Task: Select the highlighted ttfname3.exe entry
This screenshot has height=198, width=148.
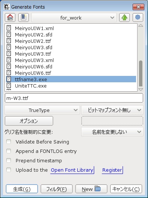Action: coord(71,79)
